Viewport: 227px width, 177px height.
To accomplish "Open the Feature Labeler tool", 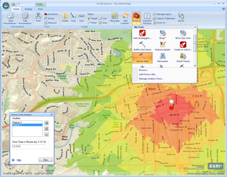I will coord(163,46).
